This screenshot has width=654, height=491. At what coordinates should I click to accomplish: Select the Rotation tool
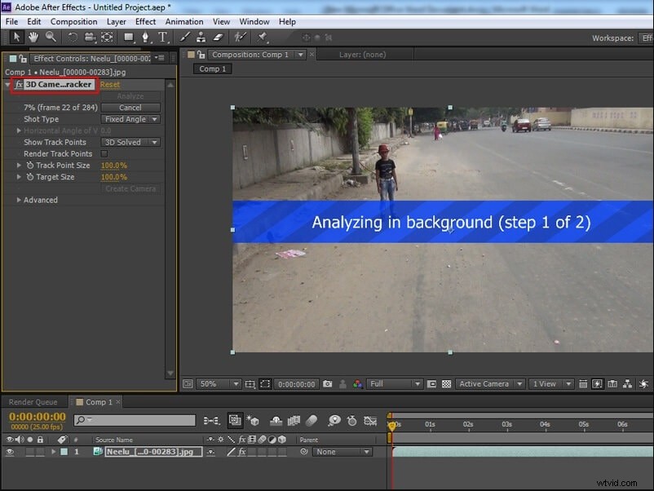72,37
